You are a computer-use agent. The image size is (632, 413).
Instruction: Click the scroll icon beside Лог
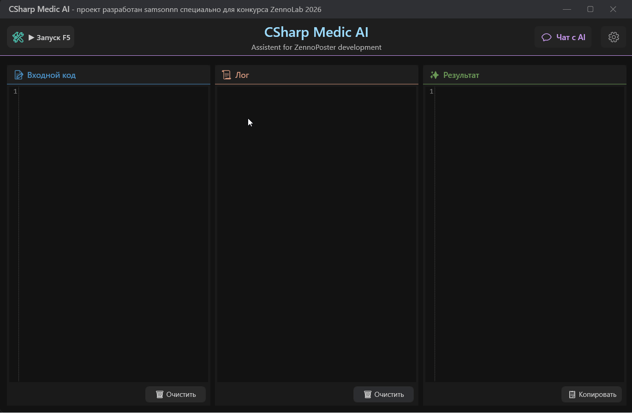click(x=227, y=75)
